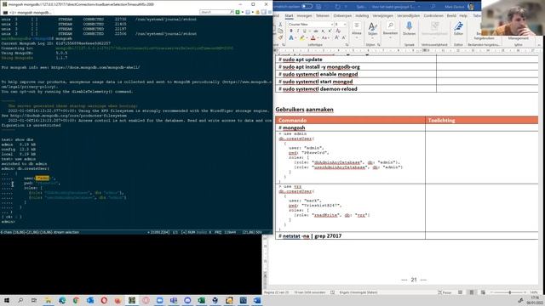Switch to the Ontwerpen ribbon tab

tap(342, 15)
